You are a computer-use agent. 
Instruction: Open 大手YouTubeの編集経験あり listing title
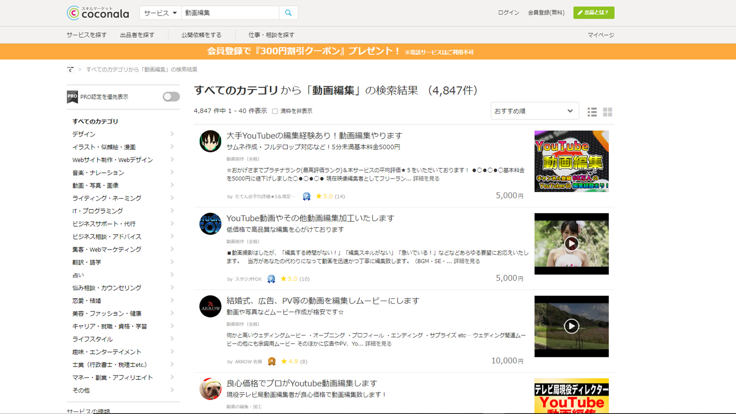314,136
